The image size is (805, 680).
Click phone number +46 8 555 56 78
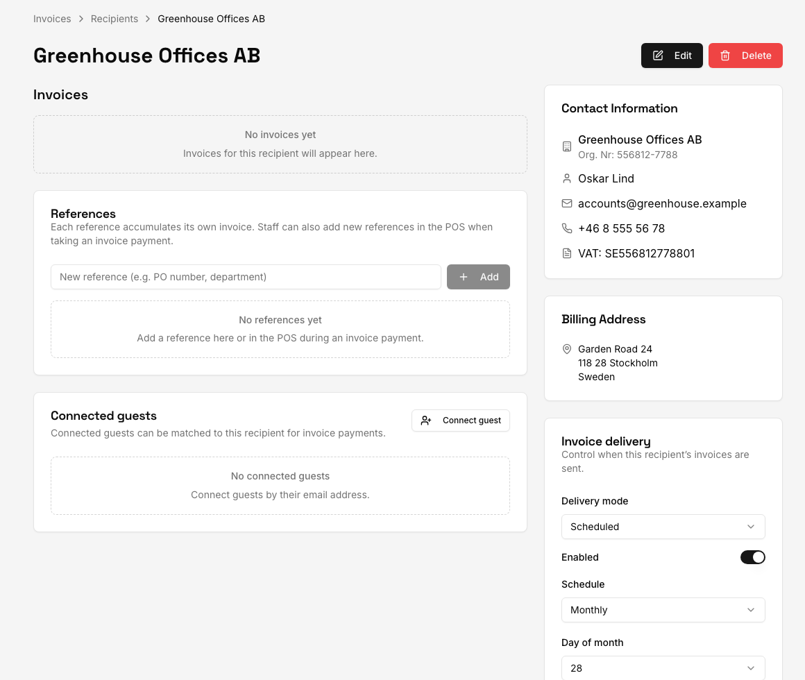pos(621,228)
